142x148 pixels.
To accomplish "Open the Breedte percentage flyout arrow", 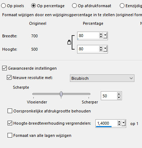I will click(105, 36).
